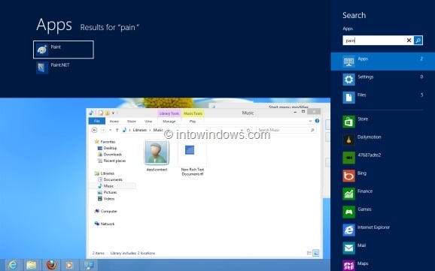The height and width of the screenshot is (271, 435).
Task: Select the Music Tools contextual tab
Action: tap(193, 113)
